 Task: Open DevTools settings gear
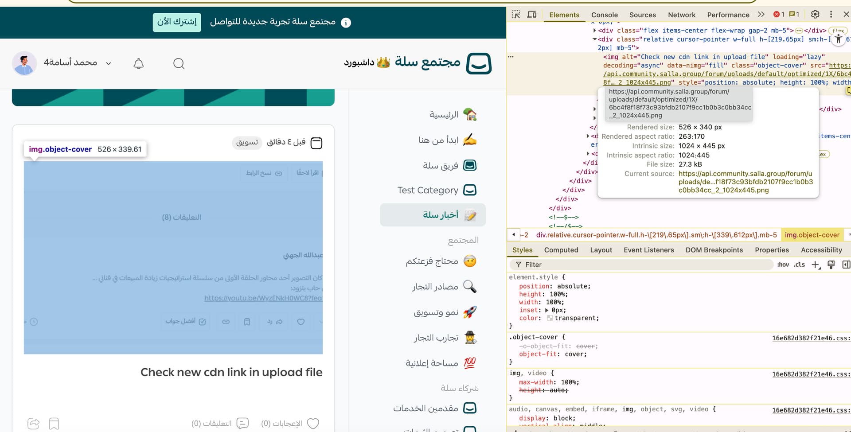[815, 15]
